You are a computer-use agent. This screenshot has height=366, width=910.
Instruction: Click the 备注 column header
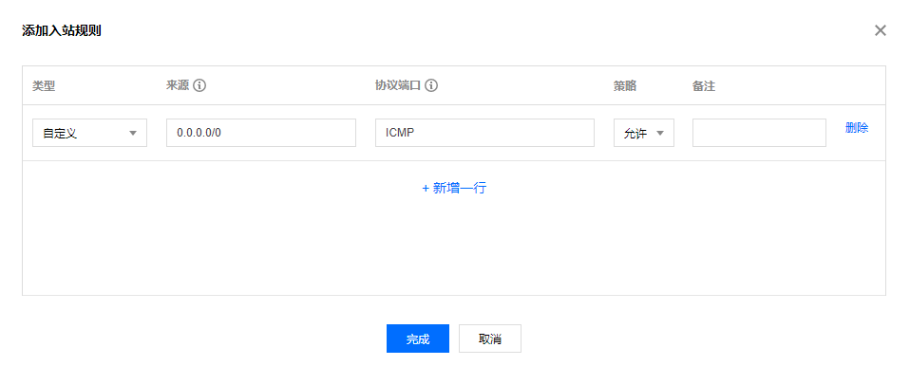coord(704,86)
